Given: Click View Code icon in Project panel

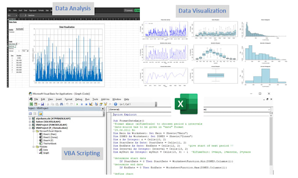Looking at the screenshot, I should [30, 114].
